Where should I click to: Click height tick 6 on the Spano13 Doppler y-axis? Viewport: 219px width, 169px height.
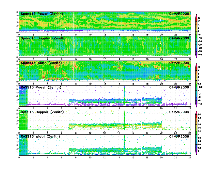(17, 37)
